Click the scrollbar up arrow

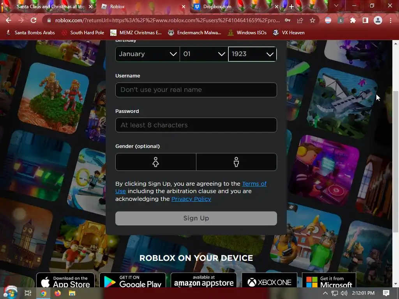(x=395, y=44)
